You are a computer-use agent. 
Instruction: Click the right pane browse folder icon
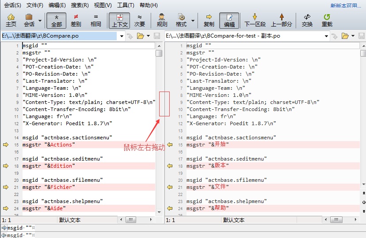tap(345, 36)
